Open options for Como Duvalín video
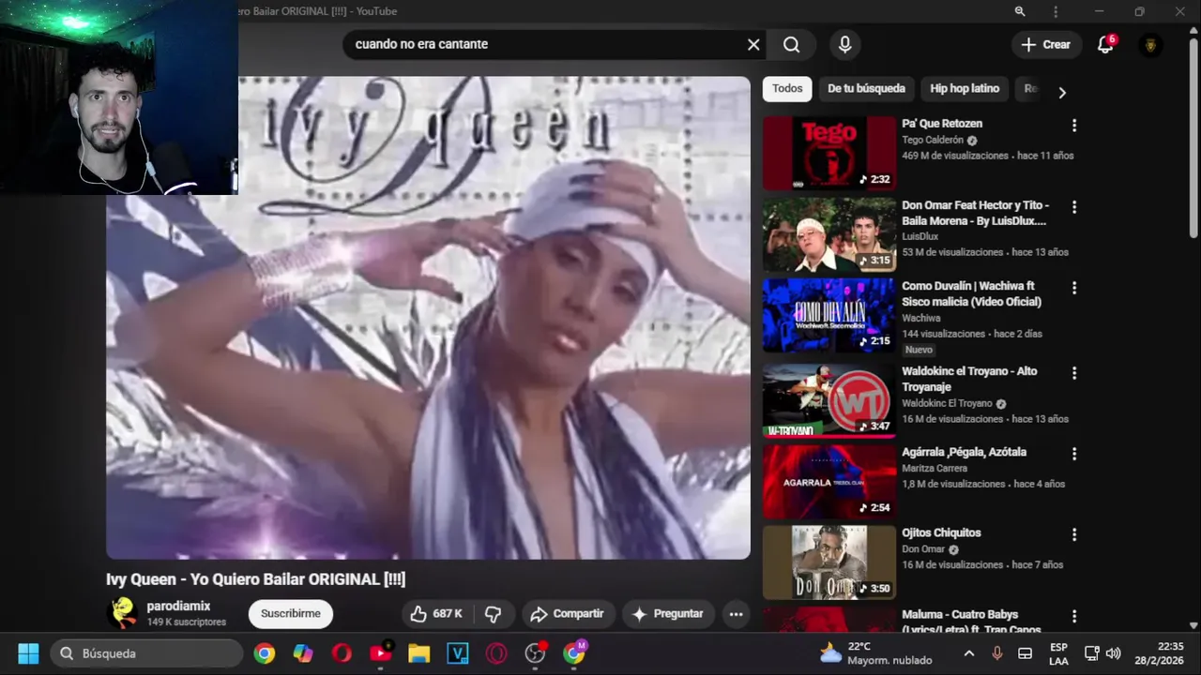 pos(1074,288)
